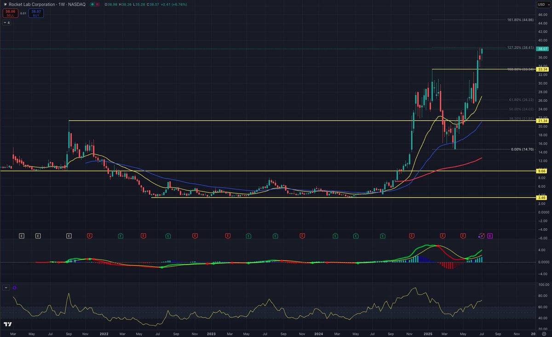The image size is (552, 337).
Task: Click the 46.00 label on the price scale
Action: [542, 14]
